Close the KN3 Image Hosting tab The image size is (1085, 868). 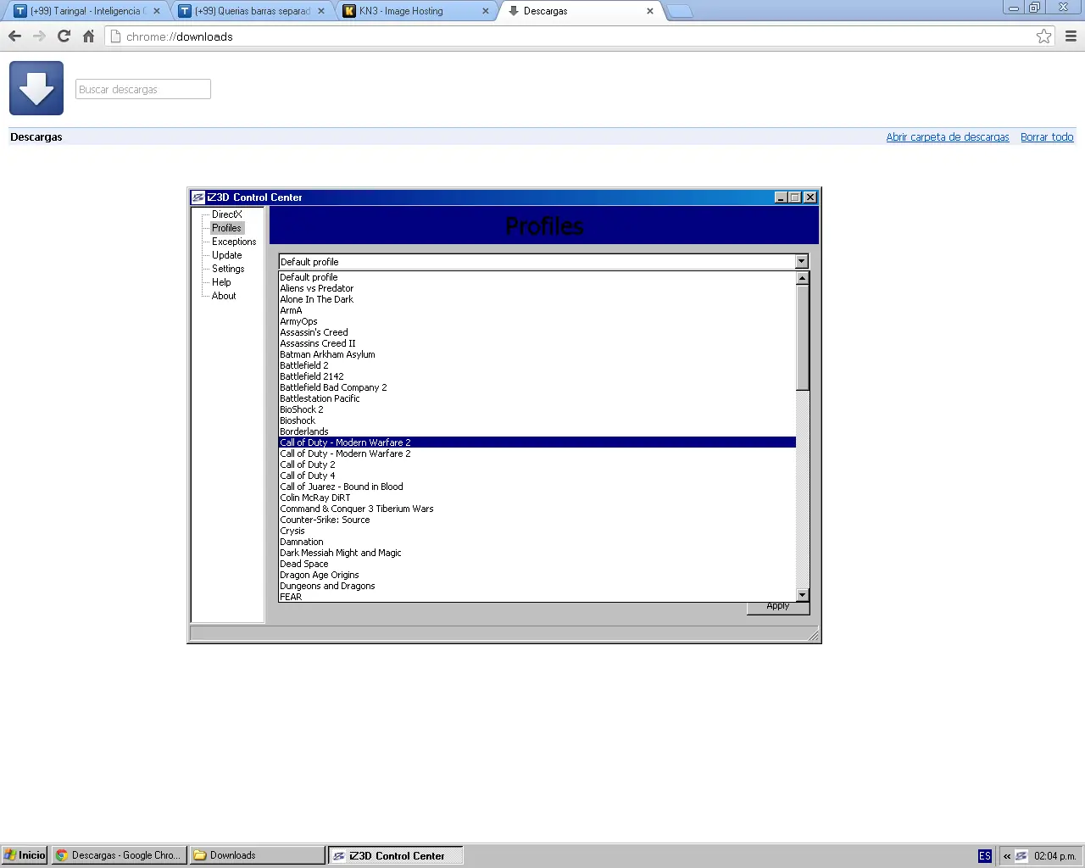pyautogui.click(x=486, y=11)
